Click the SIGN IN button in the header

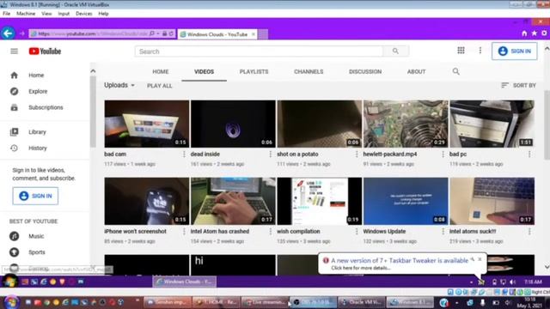pyautogui.click(x=514, y=51)
